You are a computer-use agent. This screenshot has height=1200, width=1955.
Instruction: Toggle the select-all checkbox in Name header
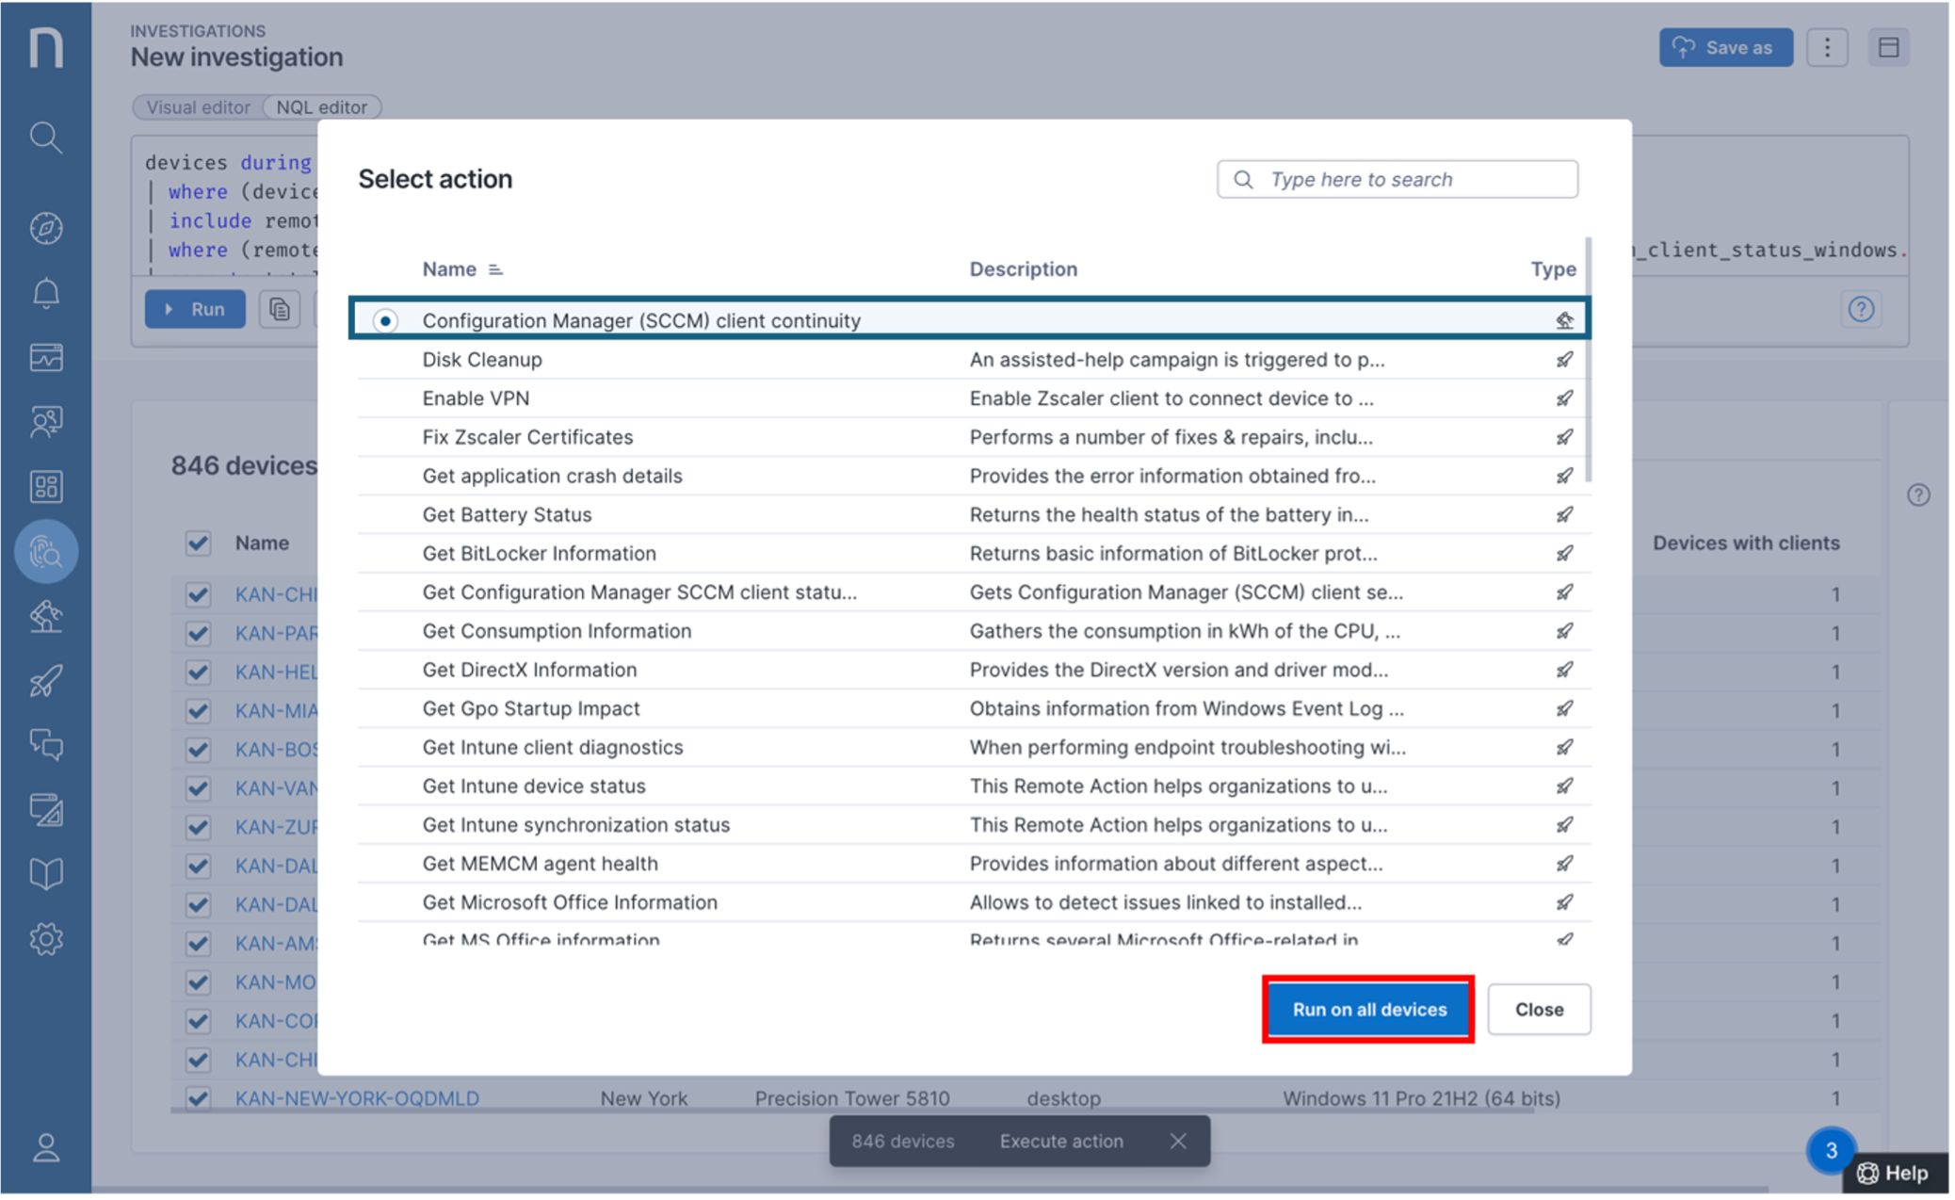point(198,543)
